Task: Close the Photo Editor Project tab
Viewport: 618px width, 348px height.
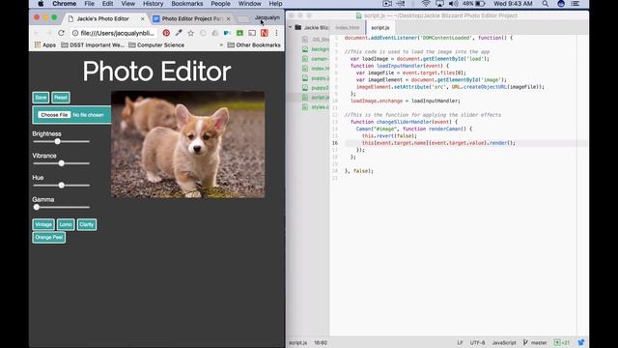Action: [x=228, y=18]
